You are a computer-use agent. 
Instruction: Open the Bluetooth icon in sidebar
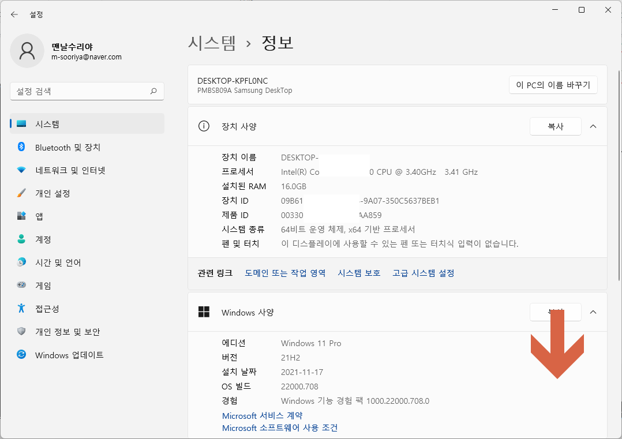[x=21, y=147]
